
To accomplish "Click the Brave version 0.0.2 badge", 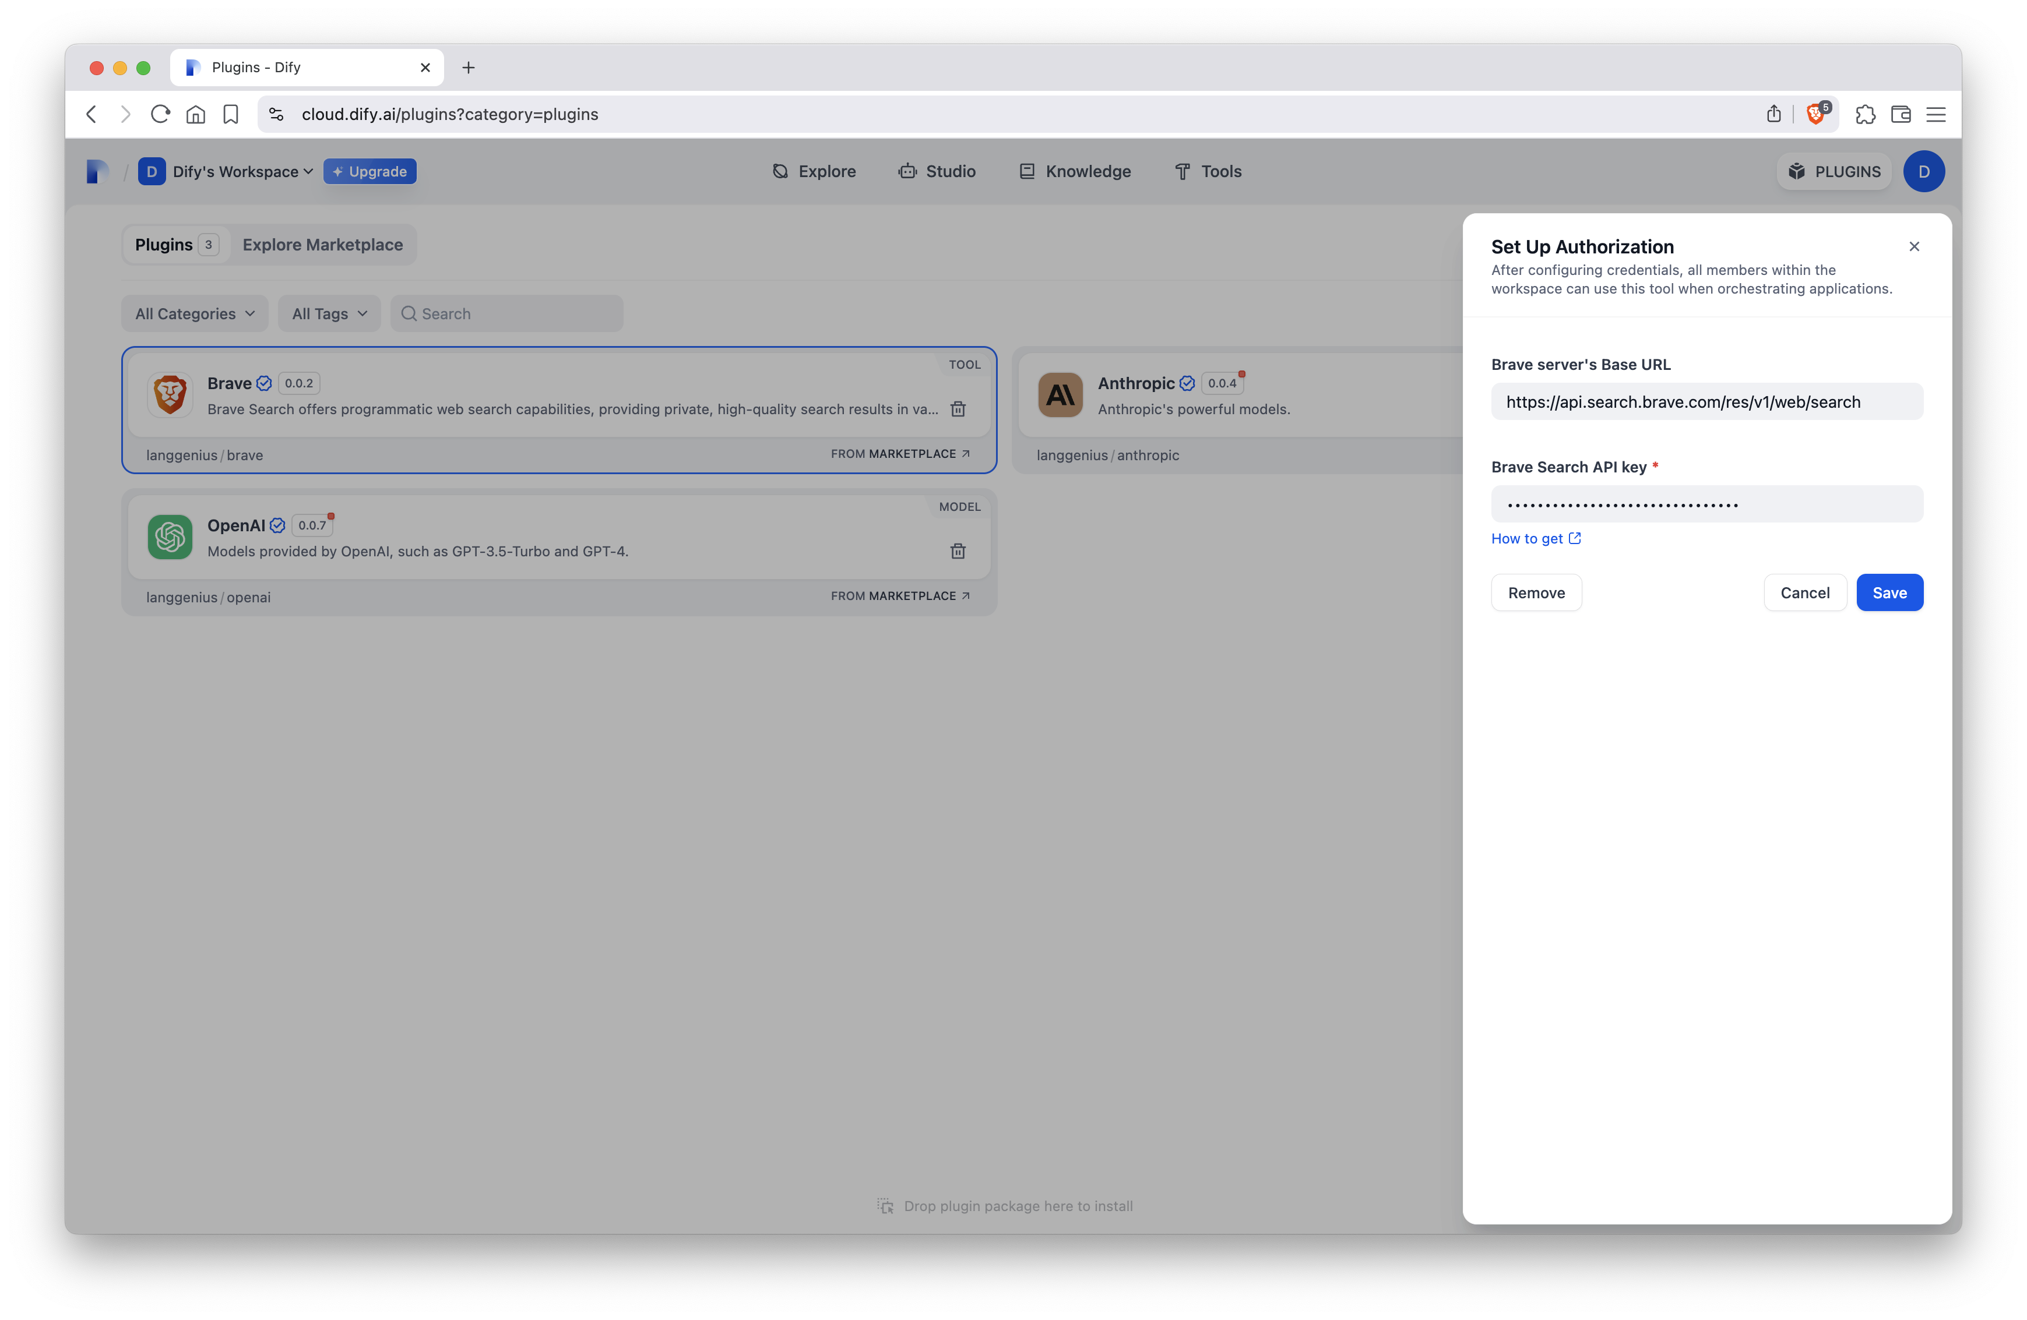I will click(299, 384).
